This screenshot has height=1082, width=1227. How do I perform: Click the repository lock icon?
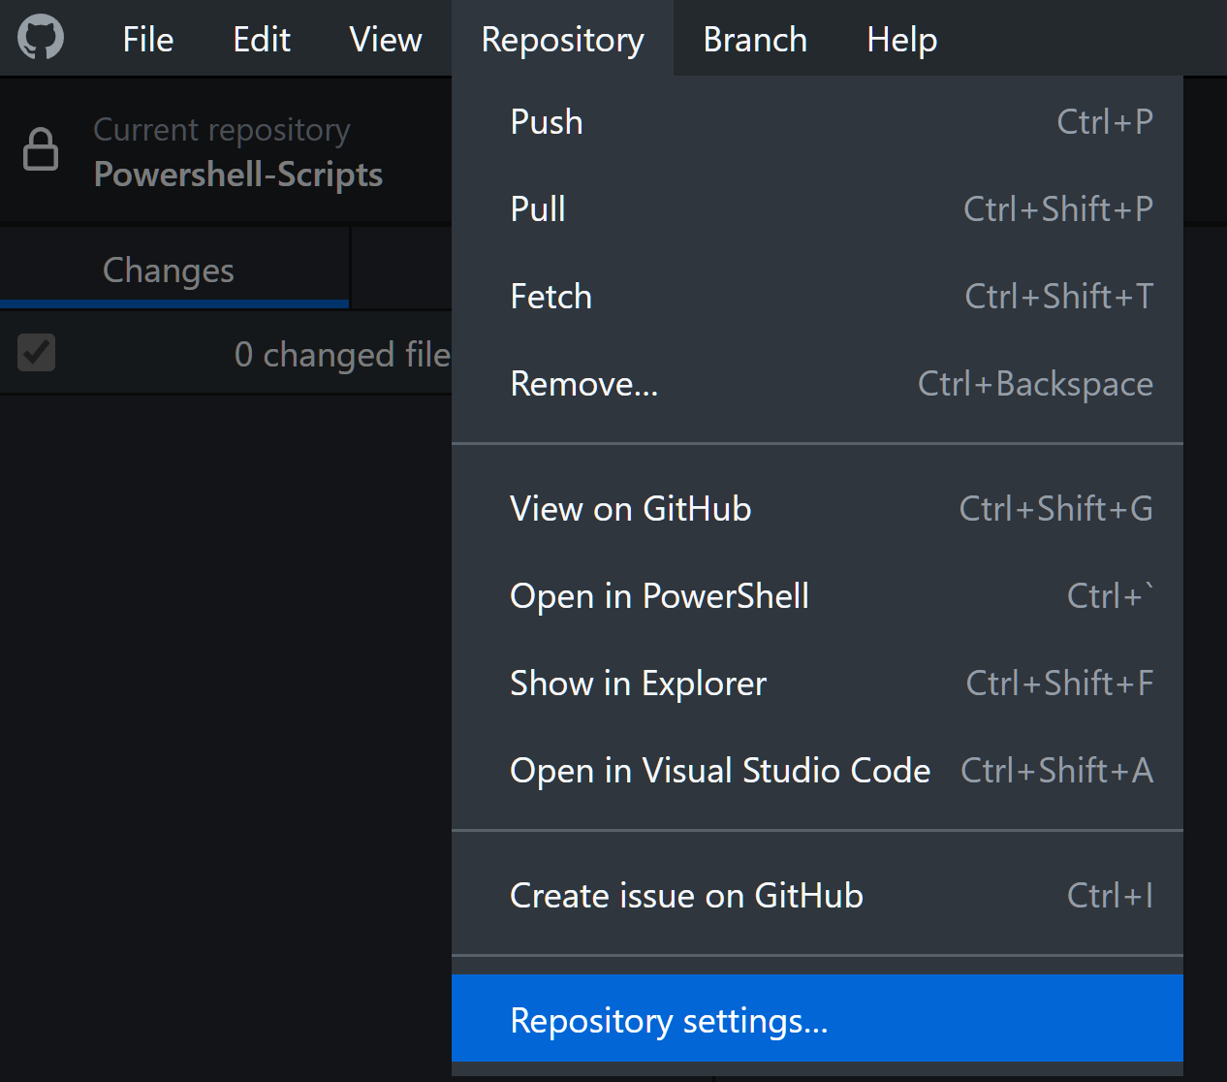[41, 149]
